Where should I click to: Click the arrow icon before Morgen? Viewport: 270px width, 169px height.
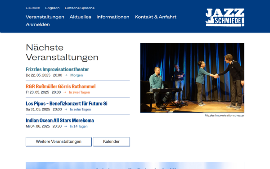66,75
